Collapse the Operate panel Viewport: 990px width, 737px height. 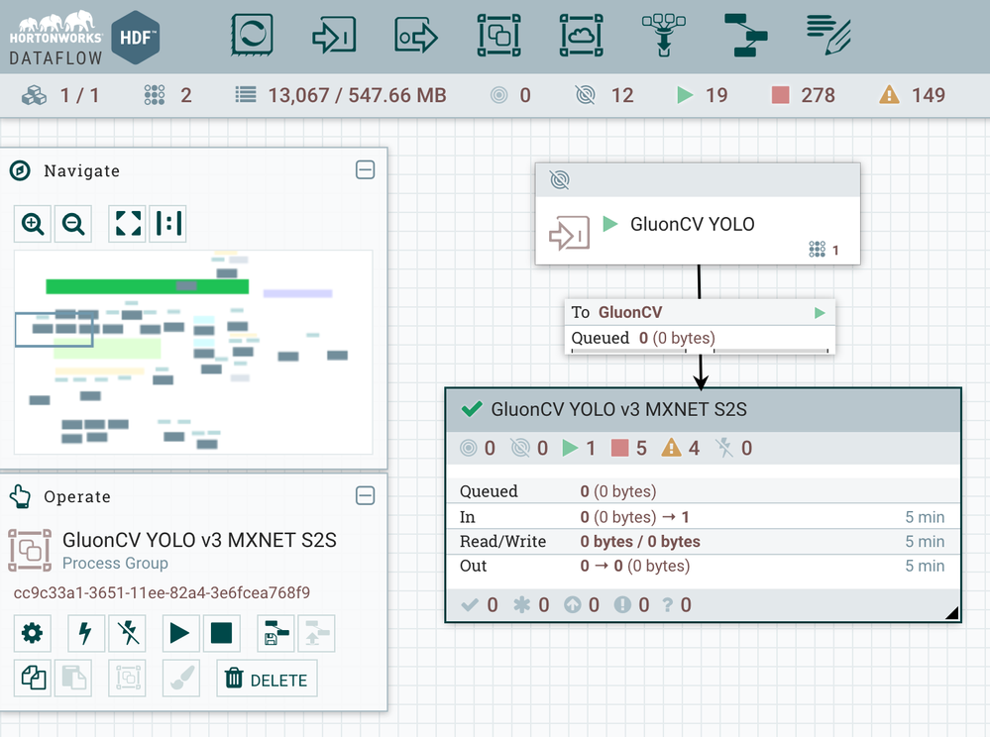click(365, 495)
